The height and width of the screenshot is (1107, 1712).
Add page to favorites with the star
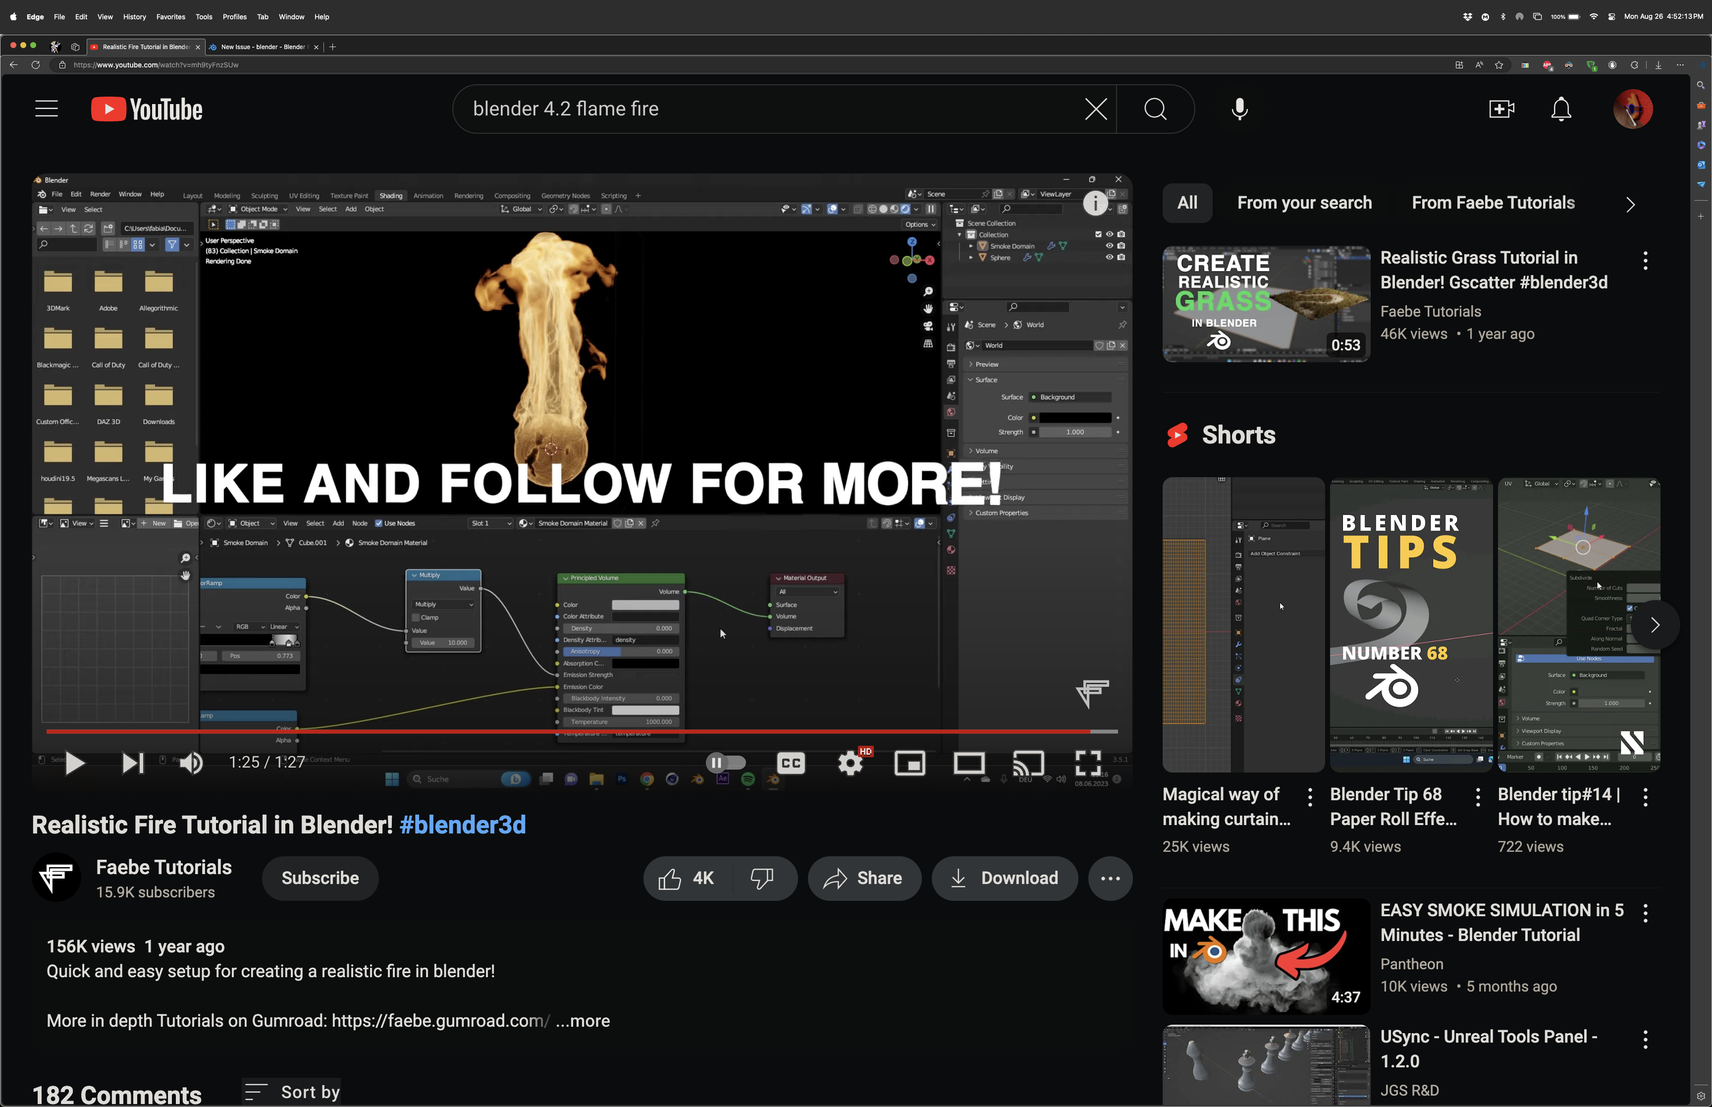coord(1498,65)
